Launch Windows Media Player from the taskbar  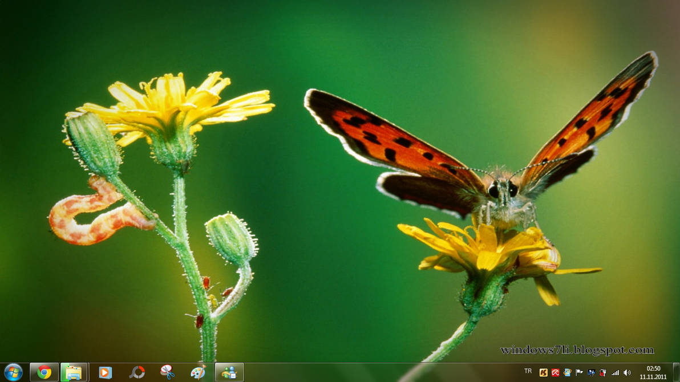coord(104,372)
